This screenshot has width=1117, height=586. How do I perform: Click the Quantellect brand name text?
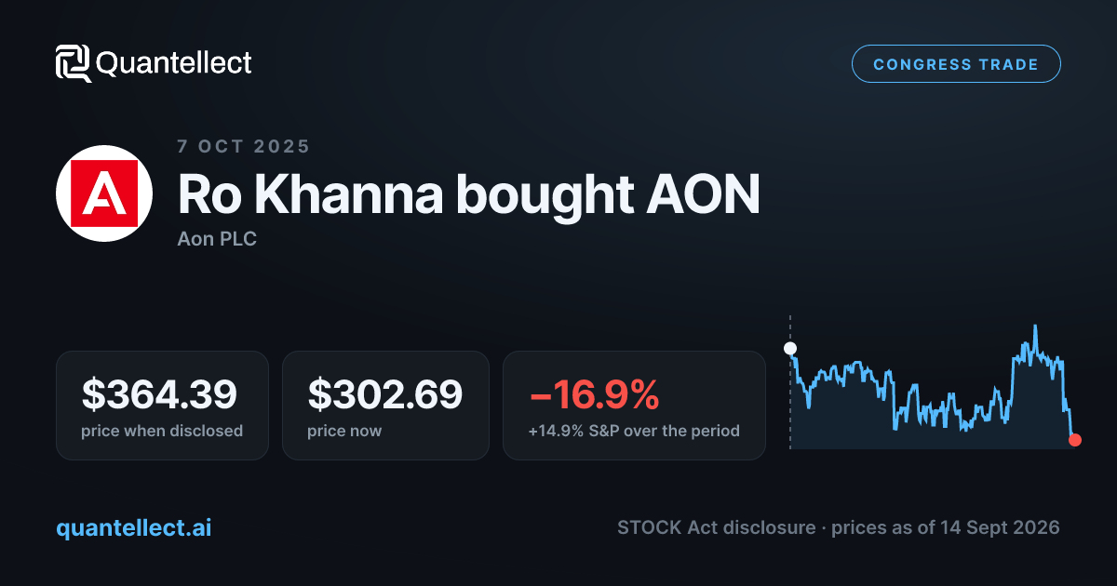174,63
